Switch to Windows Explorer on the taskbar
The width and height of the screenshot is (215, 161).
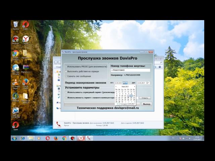coord(31,138)
